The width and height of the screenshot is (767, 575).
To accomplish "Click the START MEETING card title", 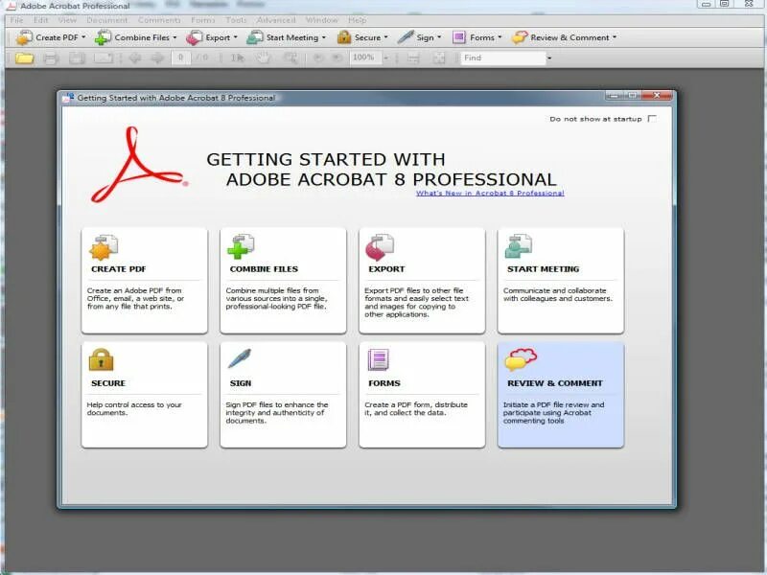I will pos(544,269).
